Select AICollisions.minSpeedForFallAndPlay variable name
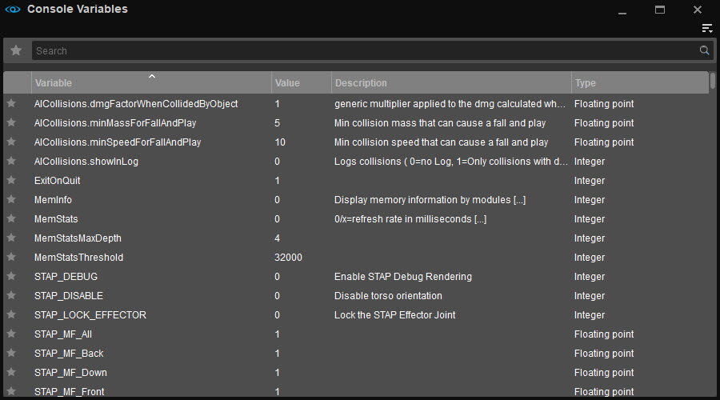The image size is (720, 400). tap(118, 142)
